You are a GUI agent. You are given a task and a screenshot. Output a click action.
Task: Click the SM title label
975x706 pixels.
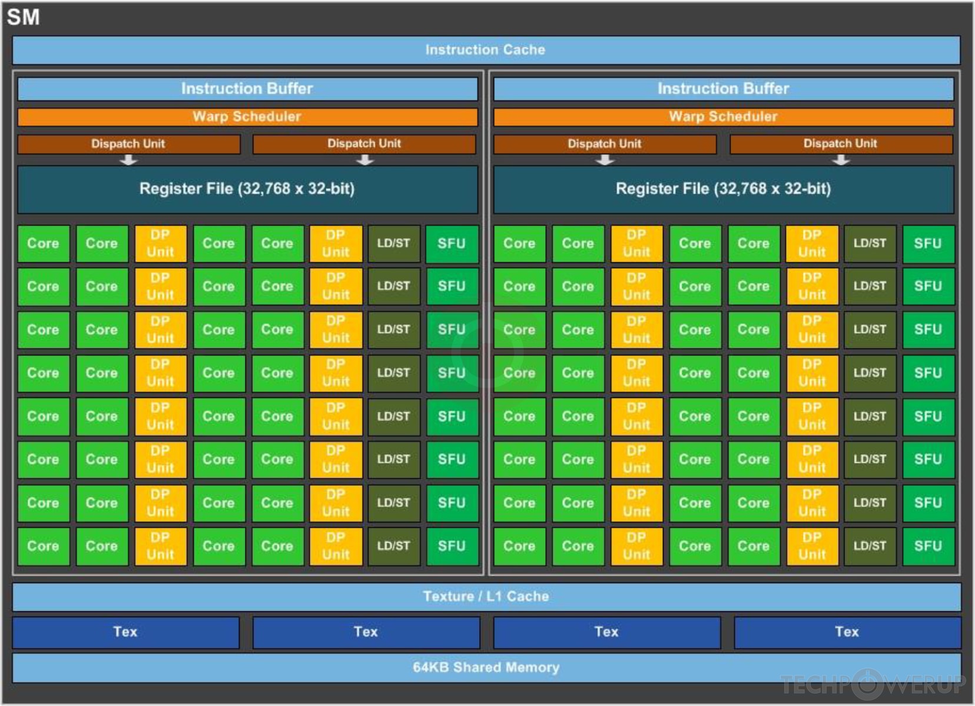point(25,16)
